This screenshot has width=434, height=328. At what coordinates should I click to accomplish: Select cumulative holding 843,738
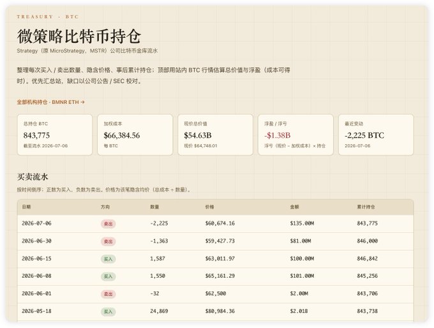click(367, 311)
